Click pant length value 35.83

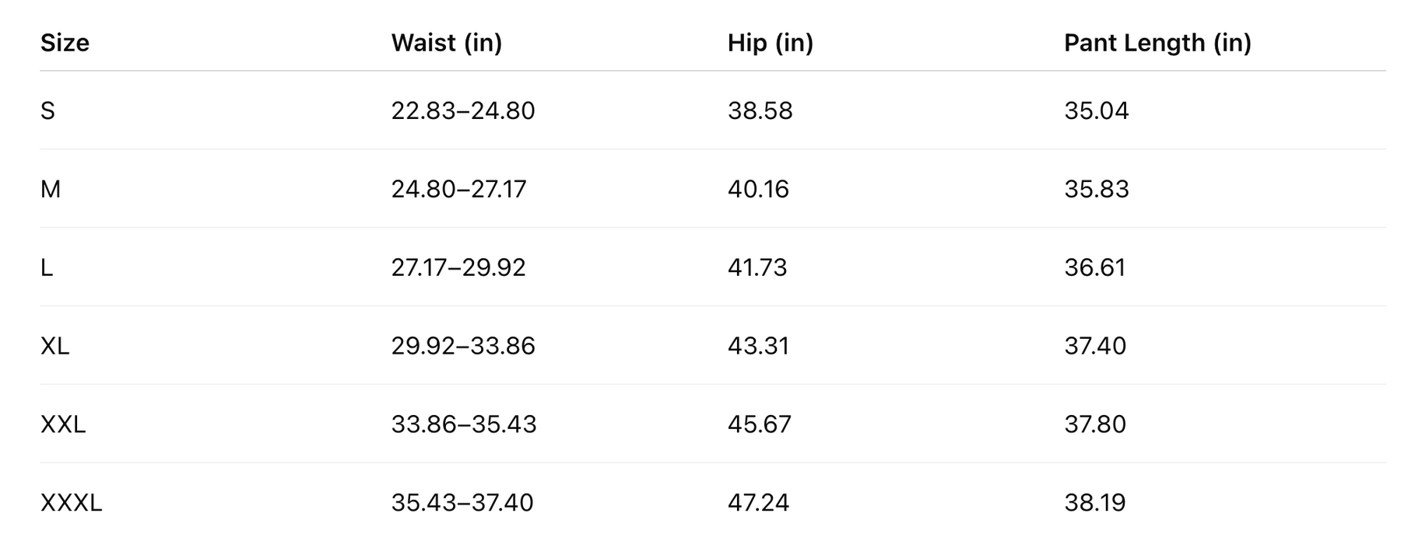(1096, 190)
